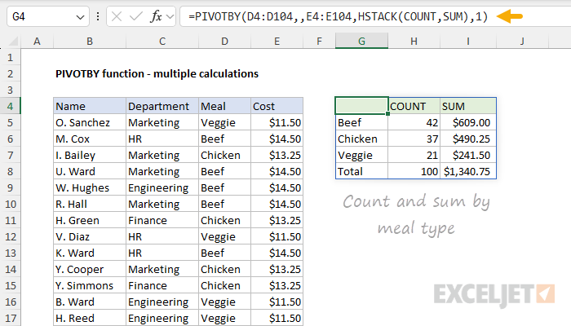Click the 'Finance' cell in H. Green row
The height and width of the screenshot is (326, 571).
(162, 221)
